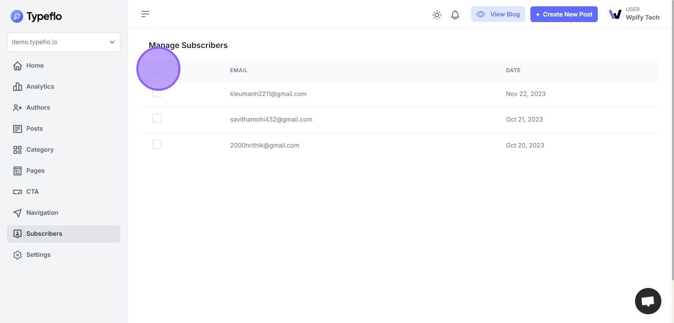This screenshot has width=674, height=323.
Task: Open the Analytics menu item
Action: click(40, 87)
